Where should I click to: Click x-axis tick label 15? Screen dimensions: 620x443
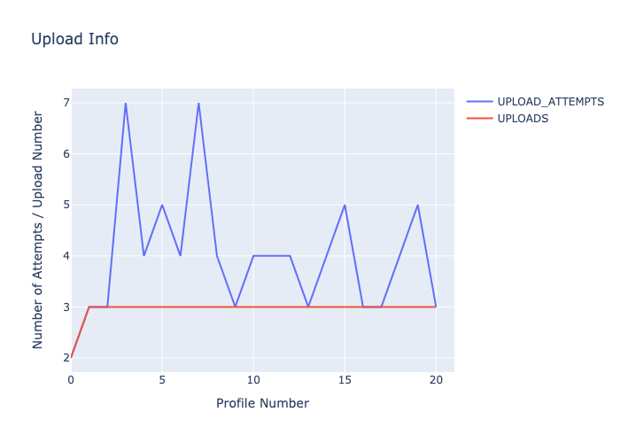point(345,380)
